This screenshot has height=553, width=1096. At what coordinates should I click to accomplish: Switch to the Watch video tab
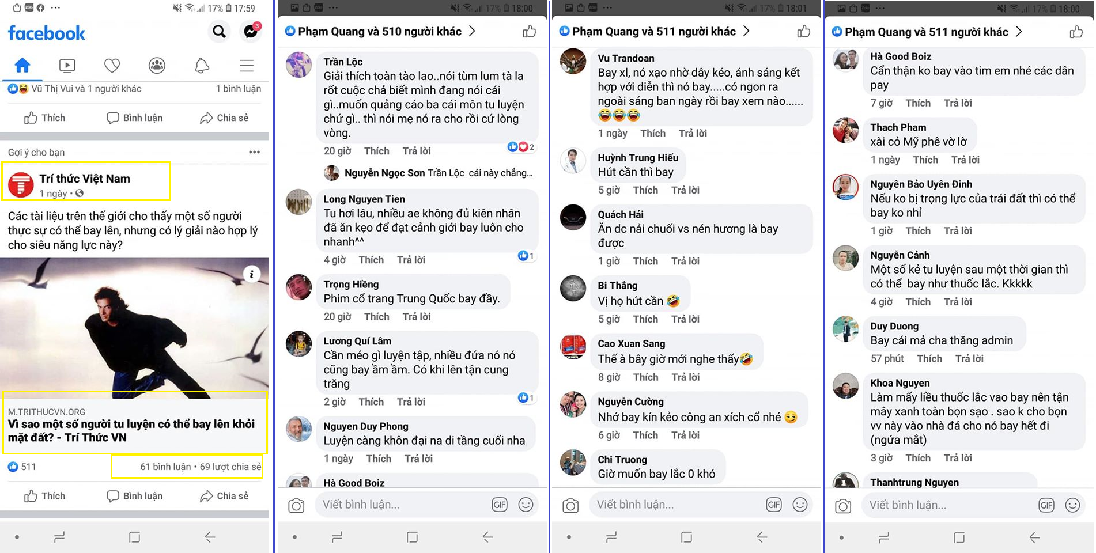[x=67, y=66]
